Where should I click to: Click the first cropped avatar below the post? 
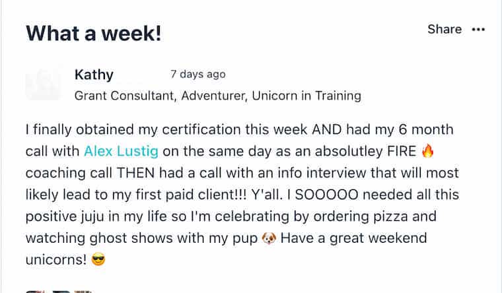coord(35,292)
